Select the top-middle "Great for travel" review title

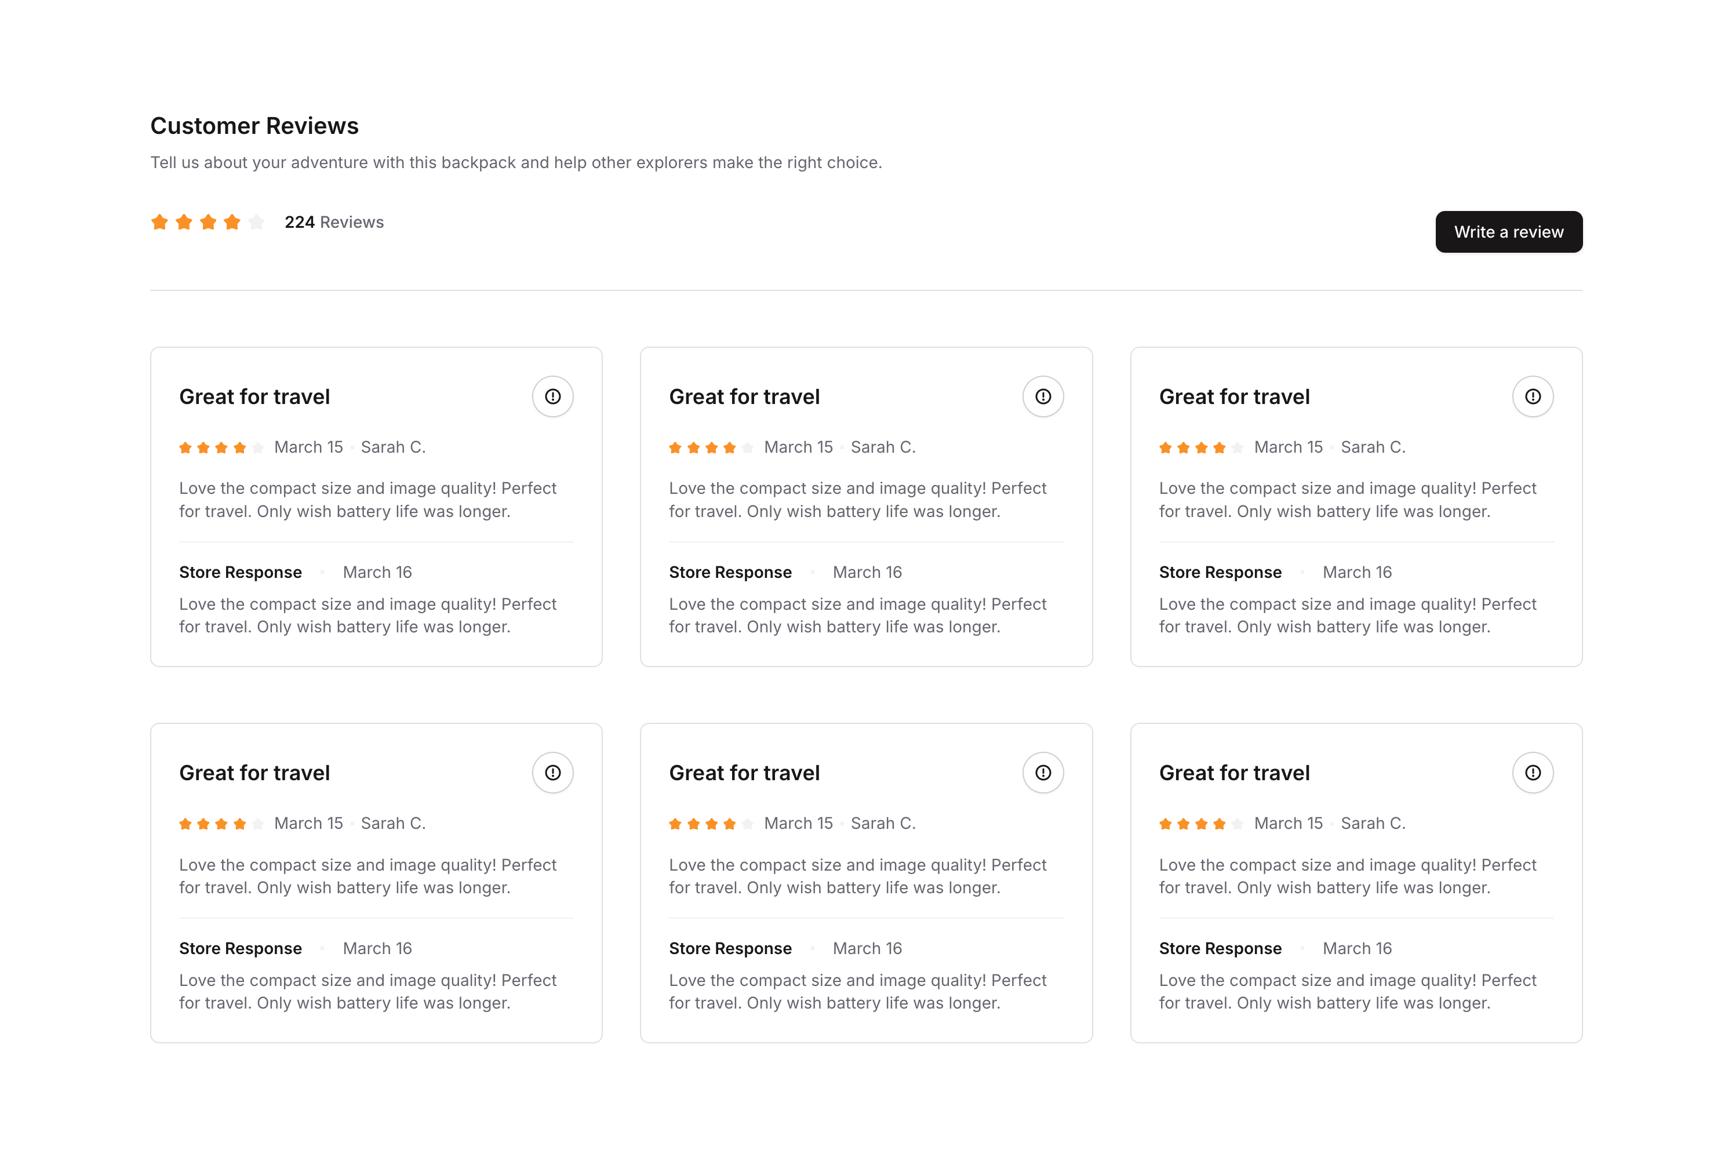(744, 397)
